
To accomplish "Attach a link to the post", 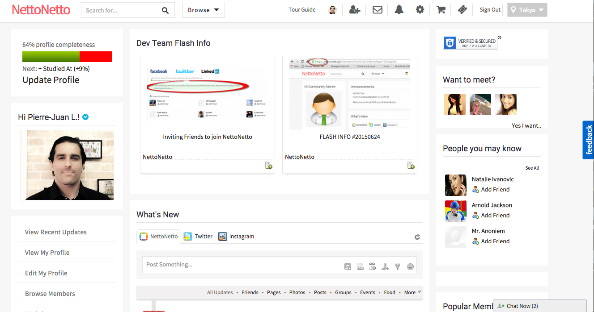I will pyautogui.click(x=360, y=267).
